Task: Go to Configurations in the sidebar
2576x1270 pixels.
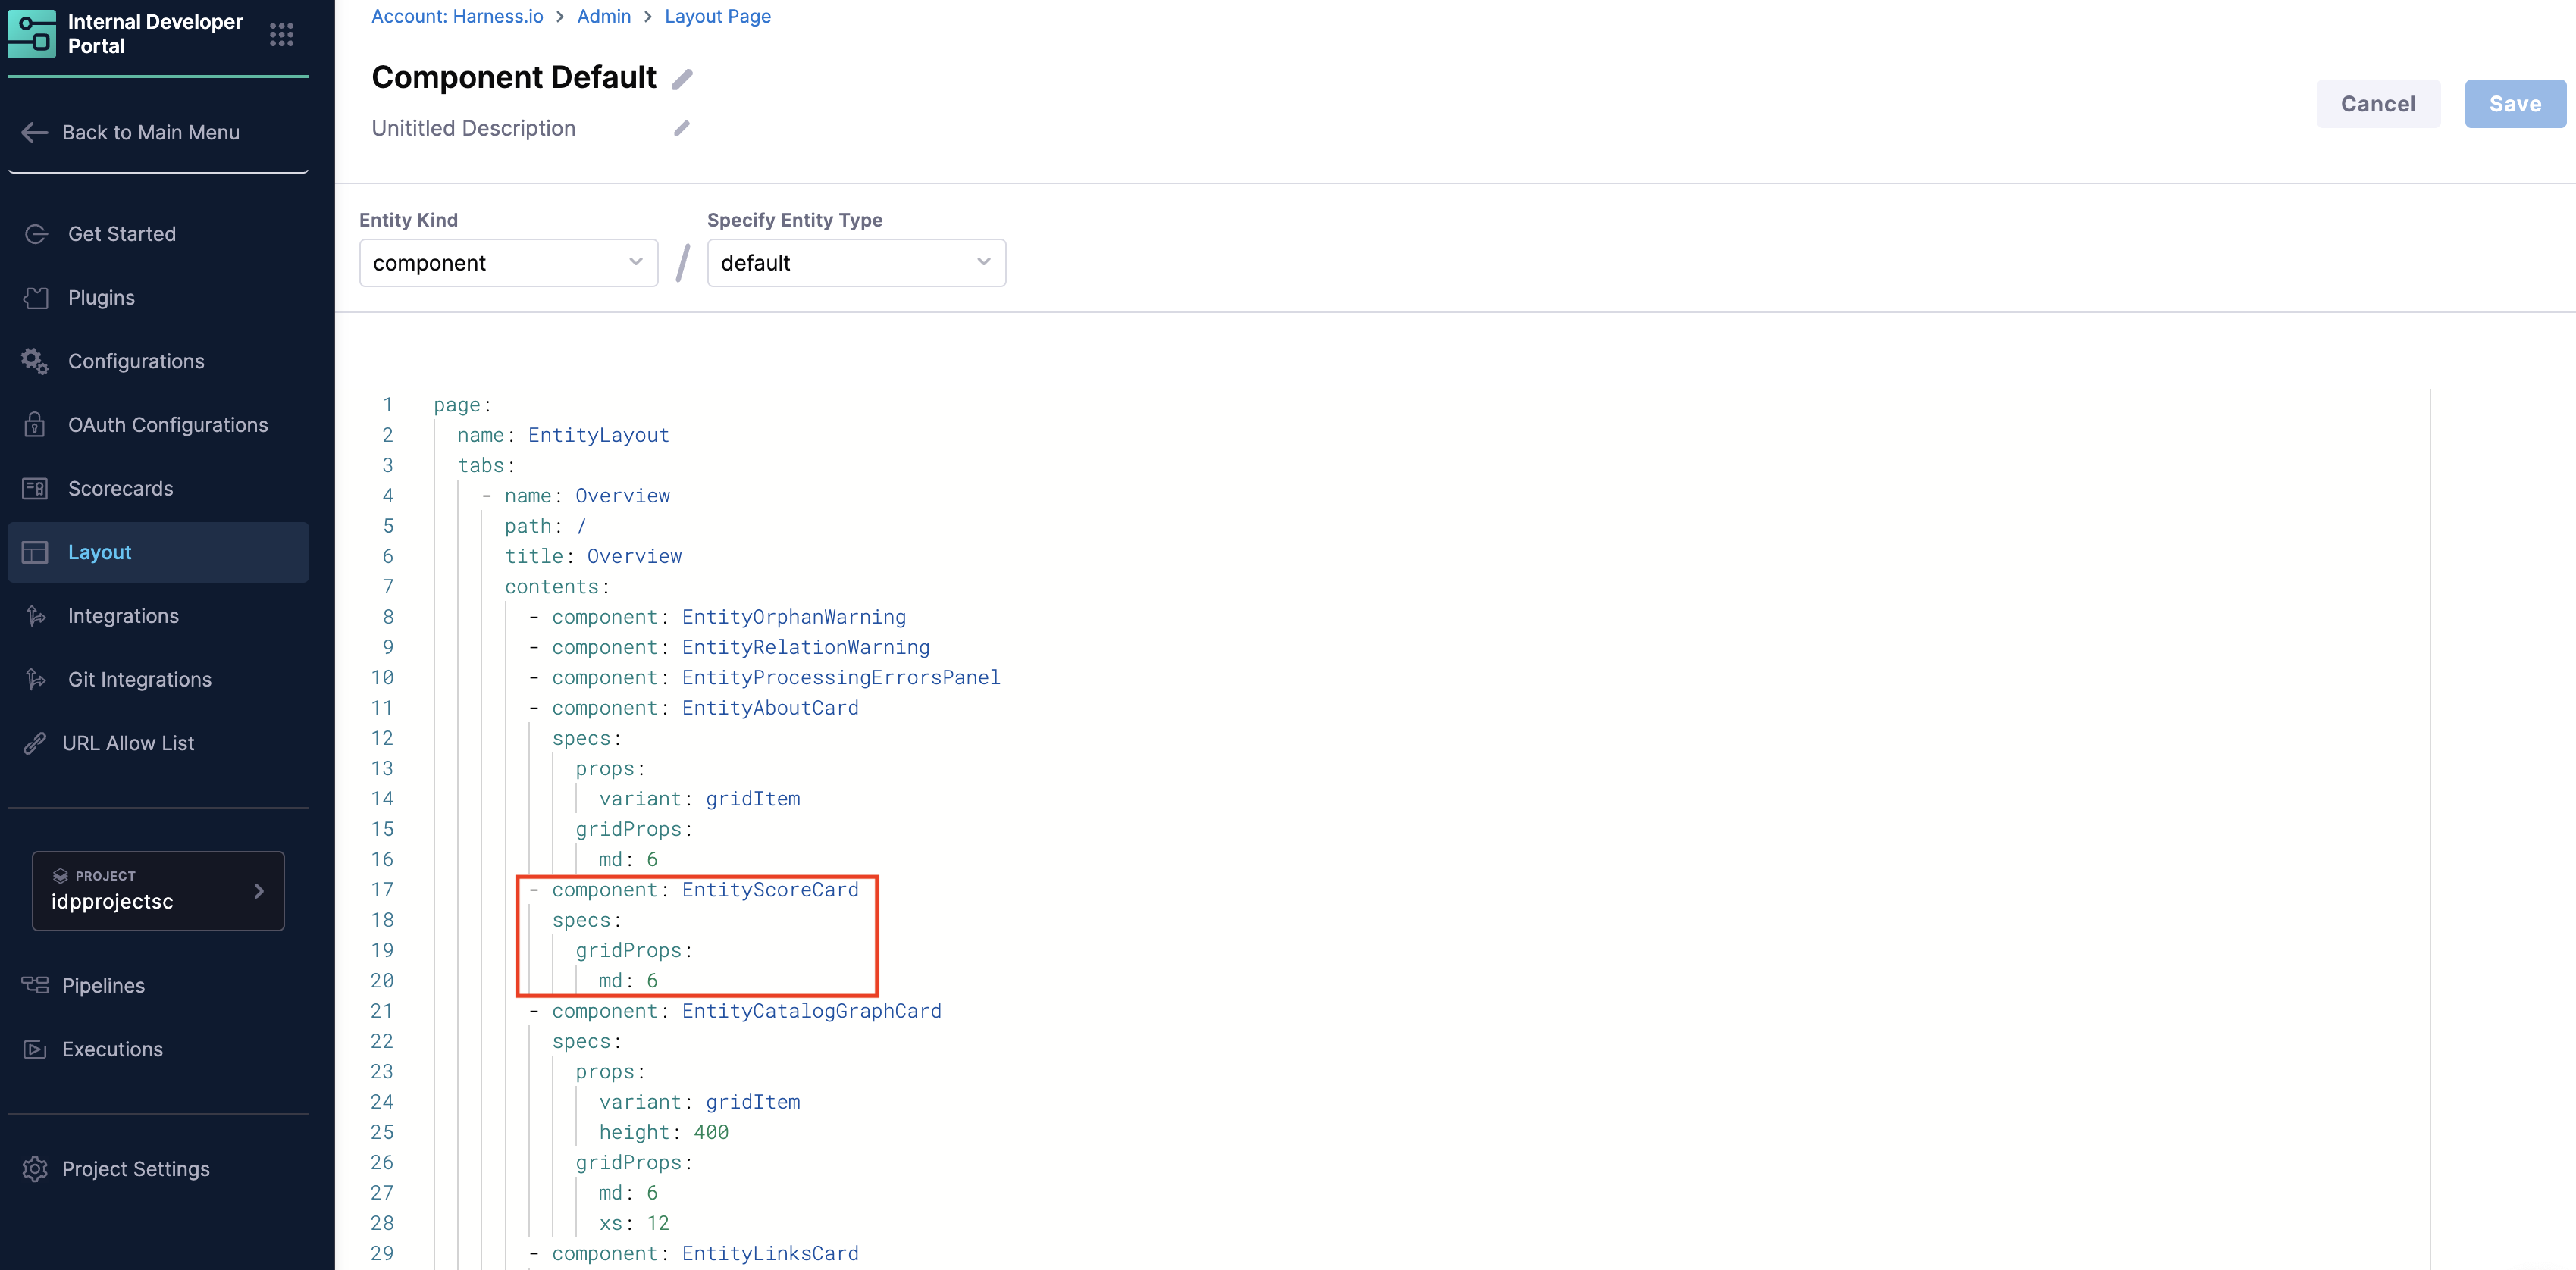Action: tap(136, 361)
